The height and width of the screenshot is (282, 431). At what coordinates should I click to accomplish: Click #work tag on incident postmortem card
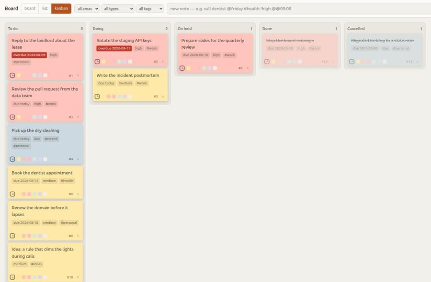click(x=142, y=83)
